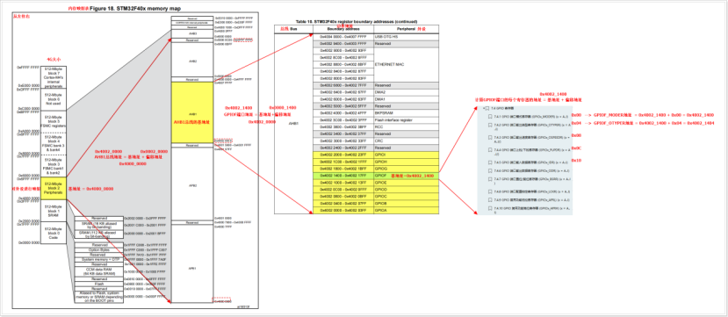Viewport: 728px width, 317px height.
Task: Select block 7 Cortex-M4 internal peripherals box
Action: [54, 76]
